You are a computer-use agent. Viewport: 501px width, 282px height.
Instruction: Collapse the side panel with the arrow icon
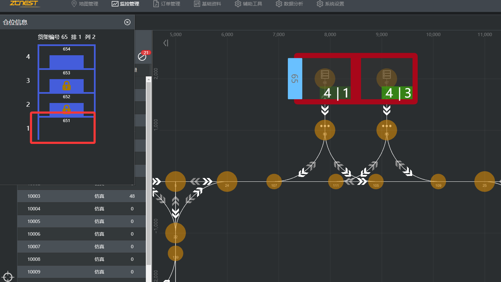tap(166, 43)
